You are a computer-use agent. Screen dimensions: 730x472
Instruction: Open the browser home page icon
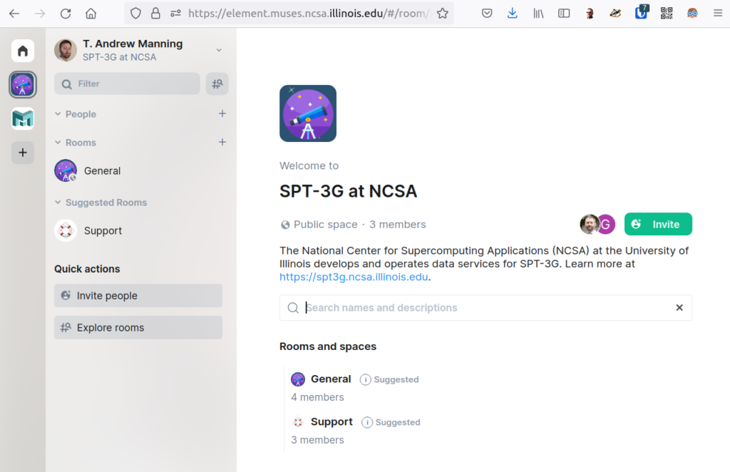click(x=91, y=14)
